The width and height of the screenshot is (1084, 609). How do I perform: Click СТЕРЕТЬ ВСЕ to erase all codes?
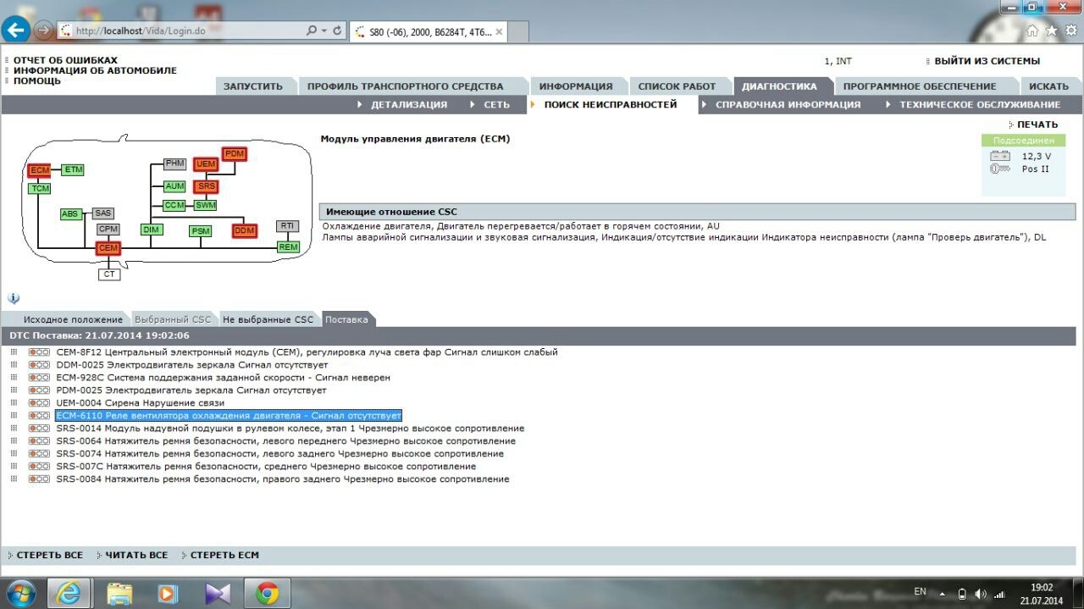[x=50, y=556]
